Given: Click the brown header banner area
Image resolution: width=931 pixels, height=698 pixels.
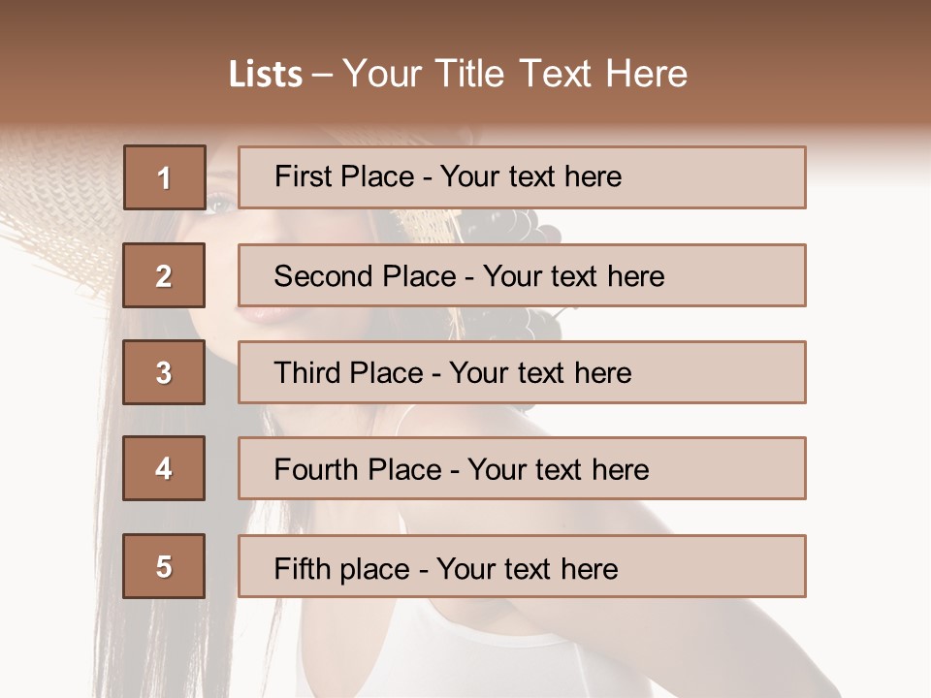Looking at the screenshot, I should tap(465, 62).
